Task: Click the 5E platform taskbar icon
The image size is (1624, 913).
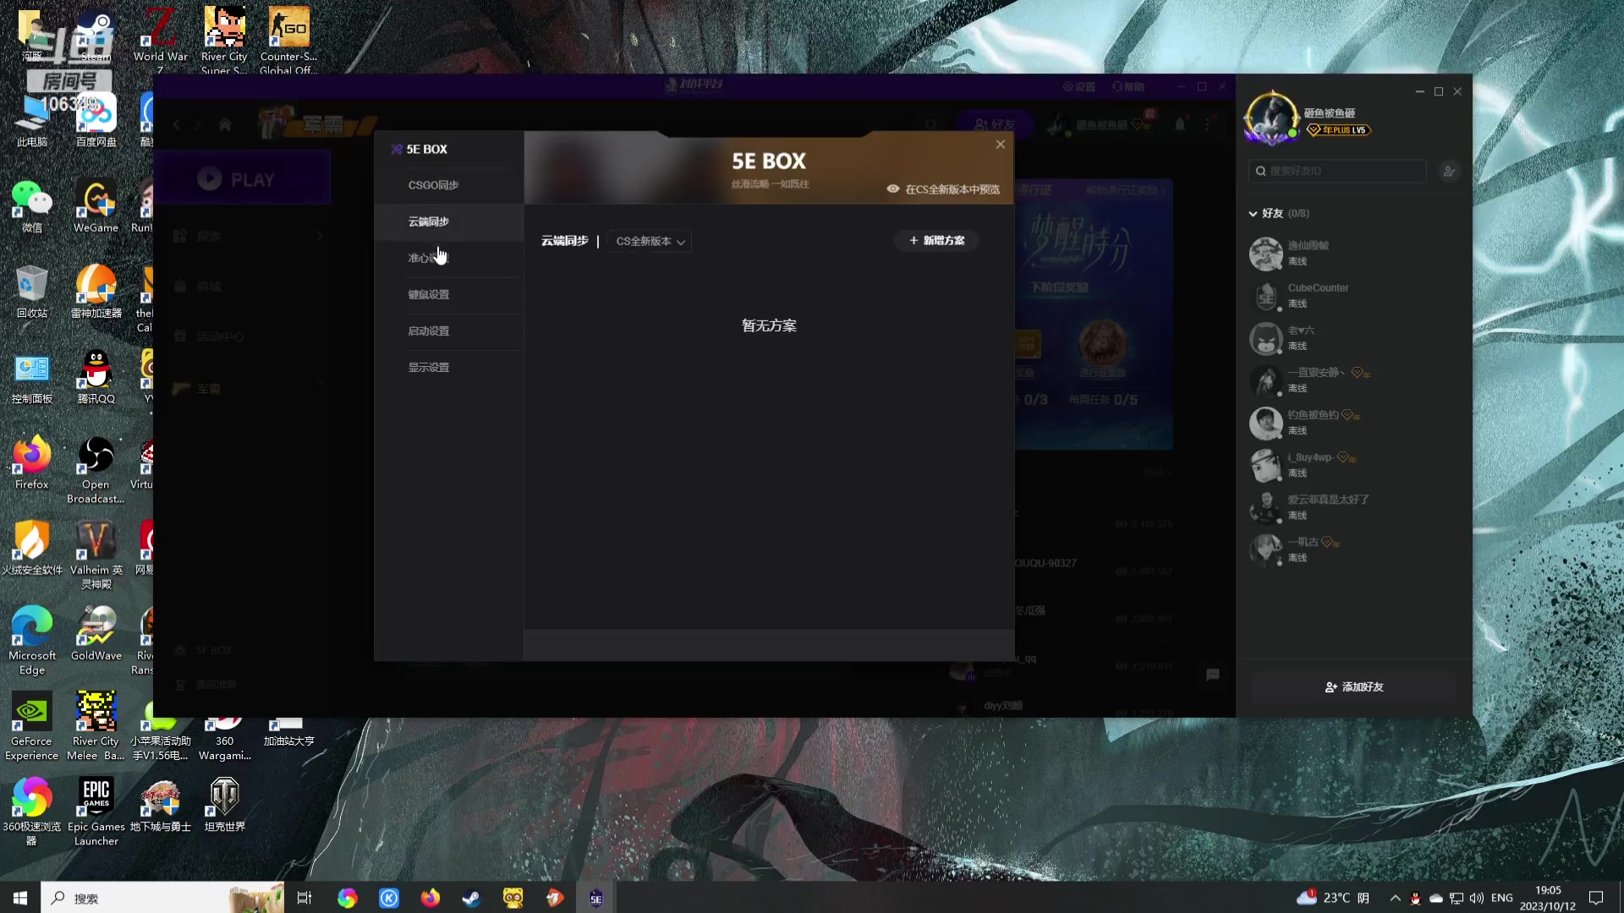Action: 595,898
